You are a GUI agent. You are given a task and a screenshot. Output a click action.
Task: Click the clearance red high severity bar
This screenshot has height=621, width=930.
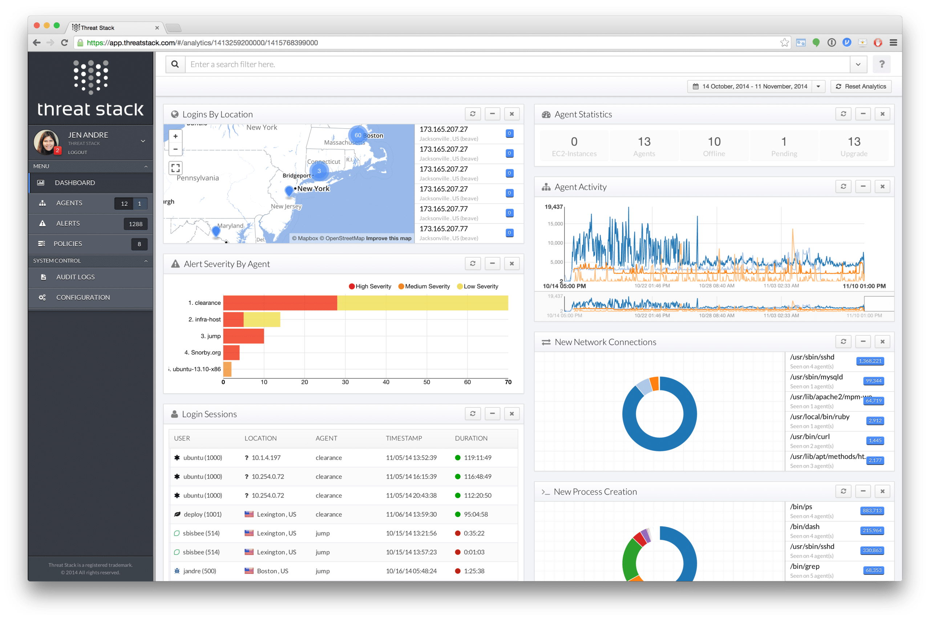(280, 303)
